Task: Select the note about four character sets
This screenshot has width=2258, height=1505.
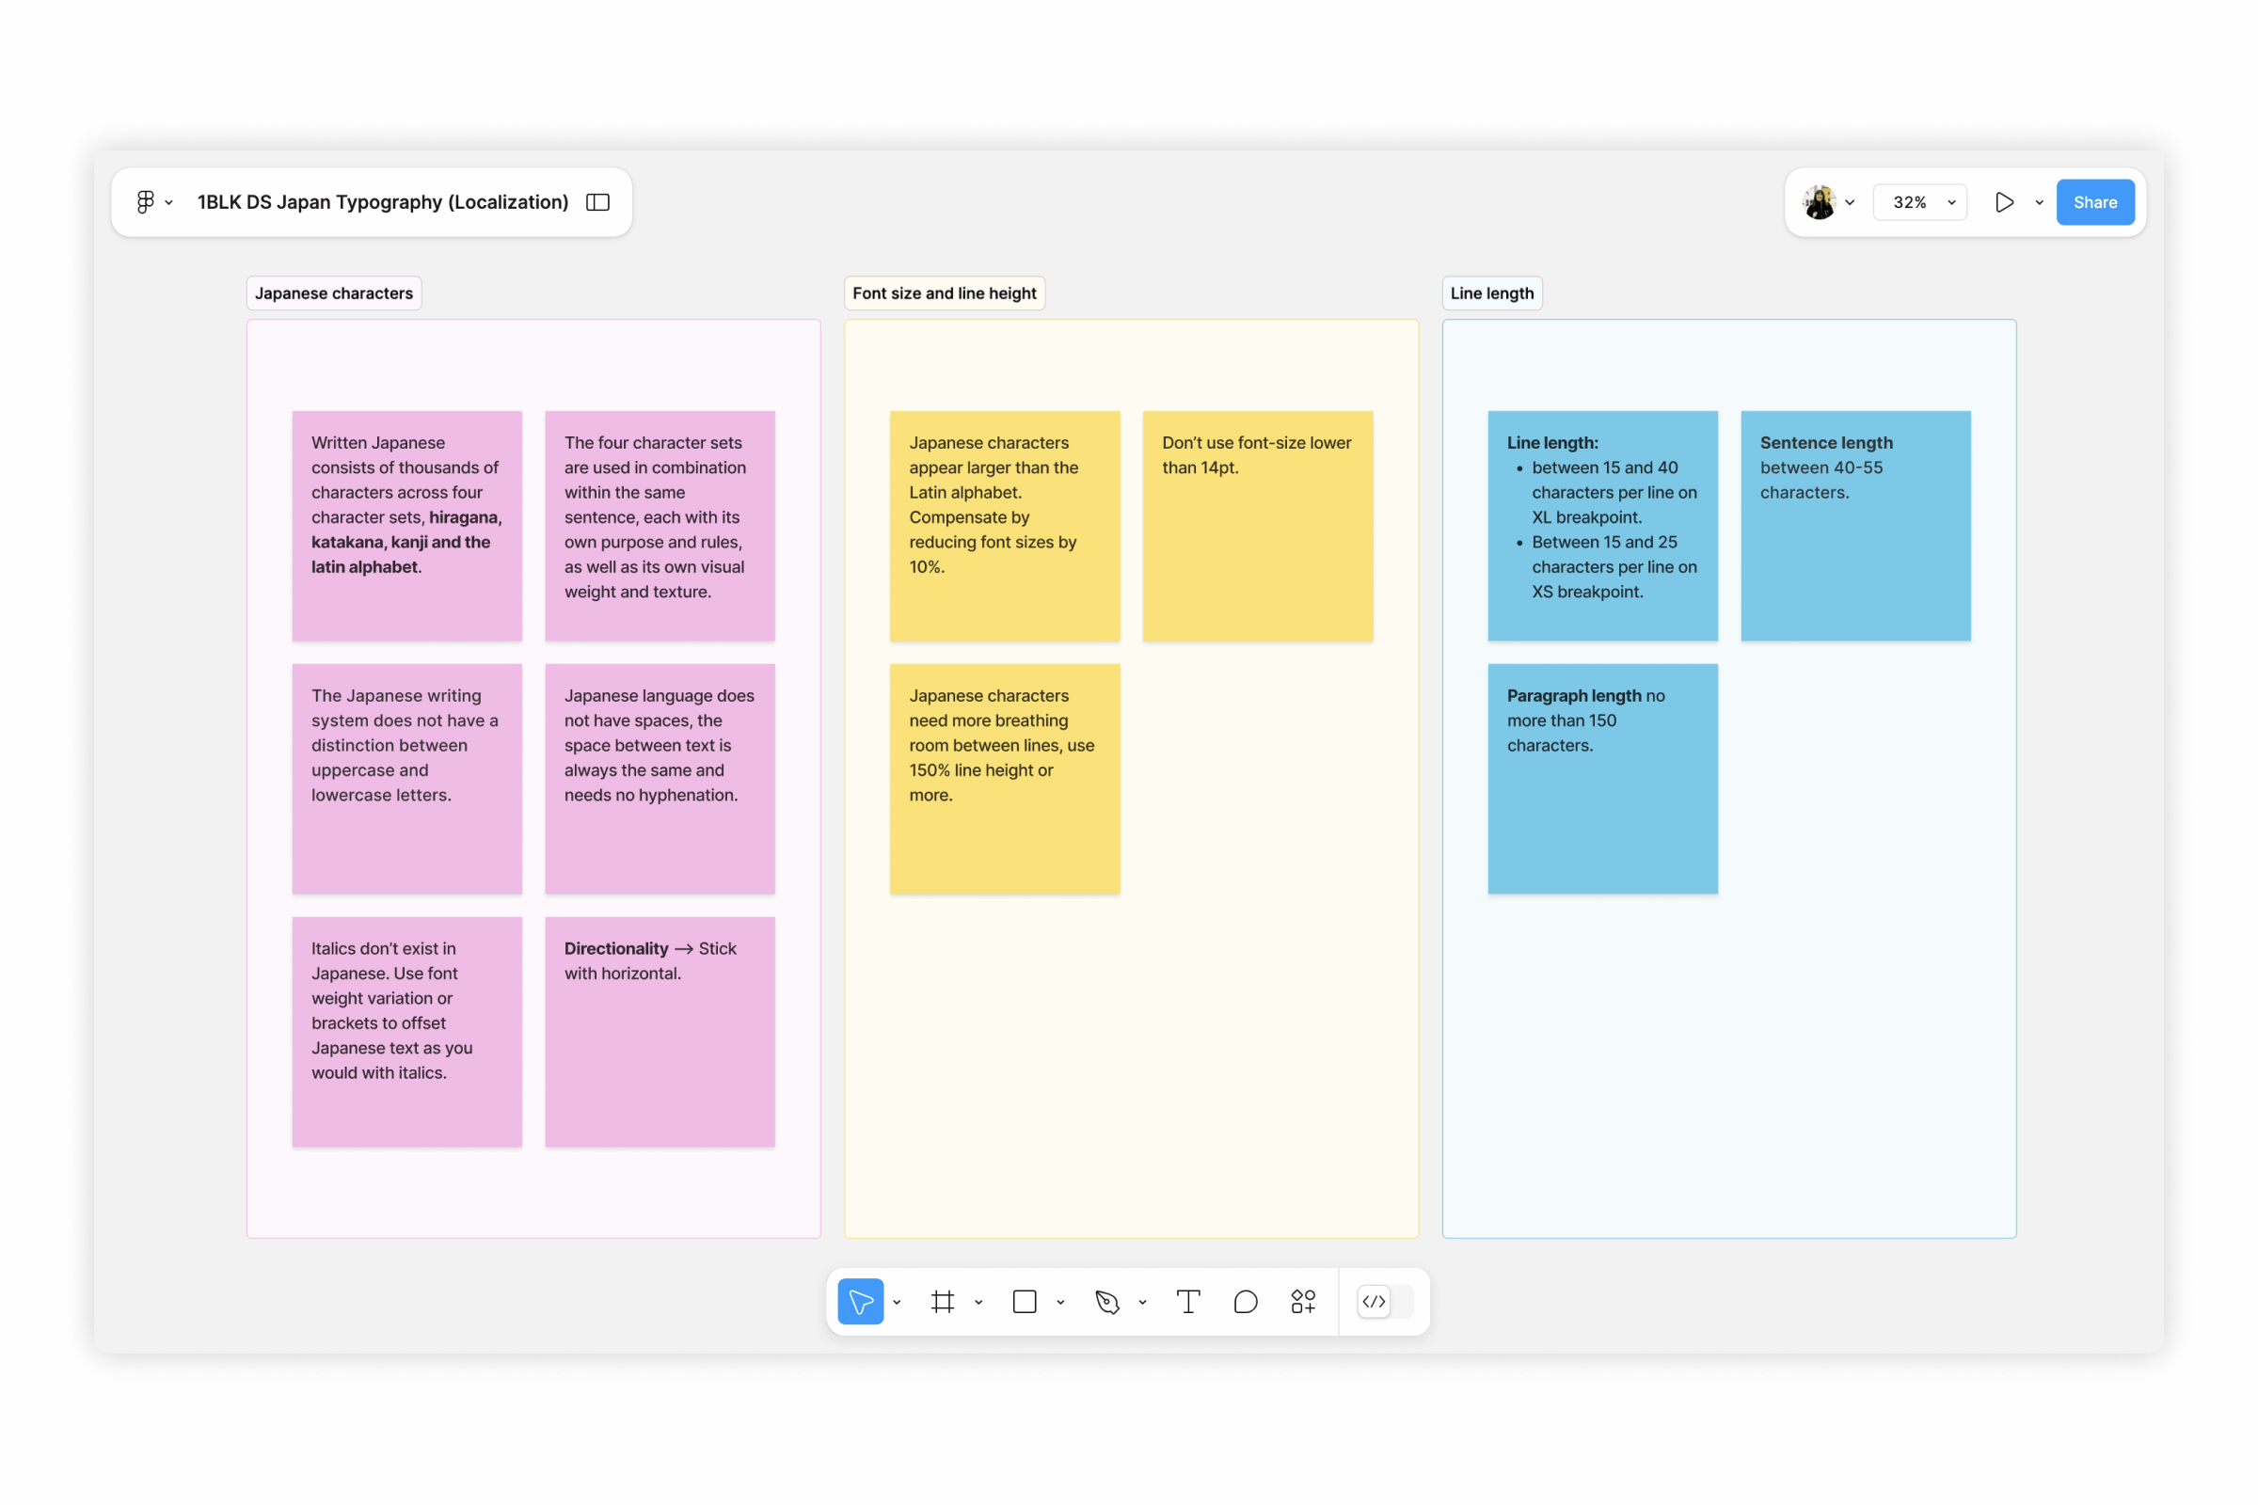Action: coord(660,526)
